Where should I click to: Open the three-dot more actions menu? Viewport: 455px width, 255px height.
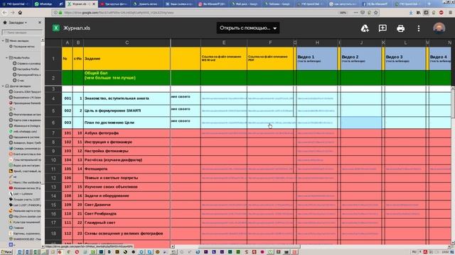tap(419, 28)
